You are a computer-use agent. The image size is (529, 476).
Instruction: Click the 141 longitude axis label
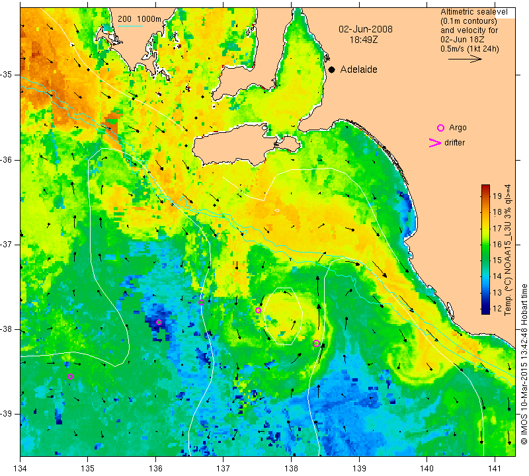[x=495, y=469]
